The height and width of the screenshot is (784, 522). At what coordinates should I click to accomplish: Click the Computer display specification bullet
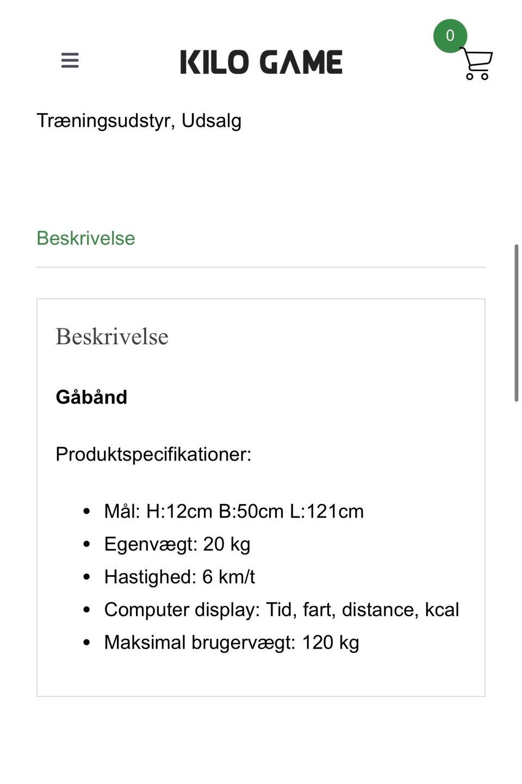(x=87, y=609)
